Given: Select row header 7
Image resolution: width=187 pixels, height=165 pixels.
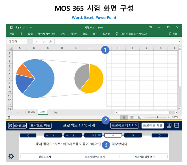Looking at the screenshot, I should pos(9,79).
